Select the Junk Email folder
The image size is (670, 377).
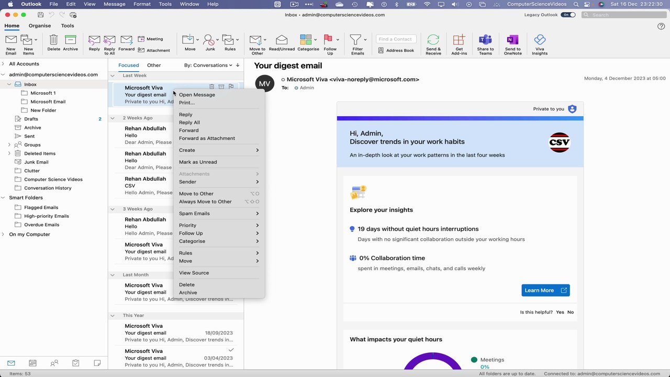click(36, 162)
